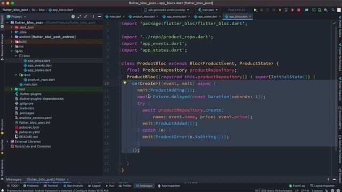Hide the Messages tool window
This screenshot has width=342, height=192.
[335, 179]
